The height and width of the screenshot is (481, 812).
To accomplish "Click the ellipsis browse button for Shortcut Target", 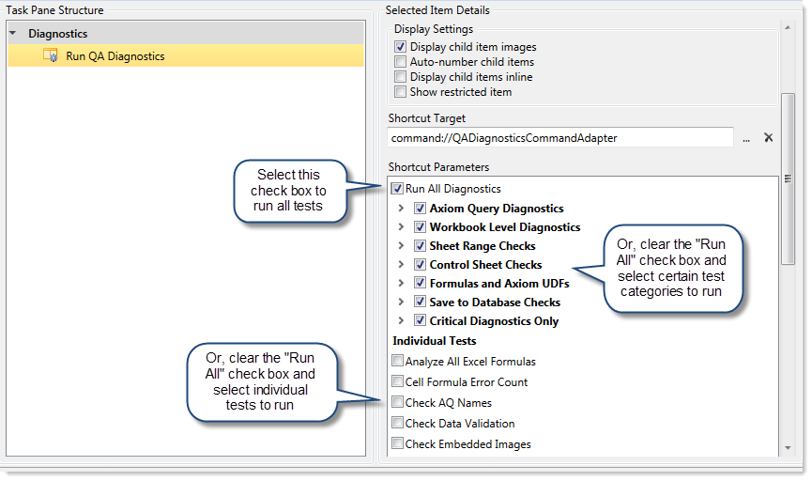I will (746, 138).
